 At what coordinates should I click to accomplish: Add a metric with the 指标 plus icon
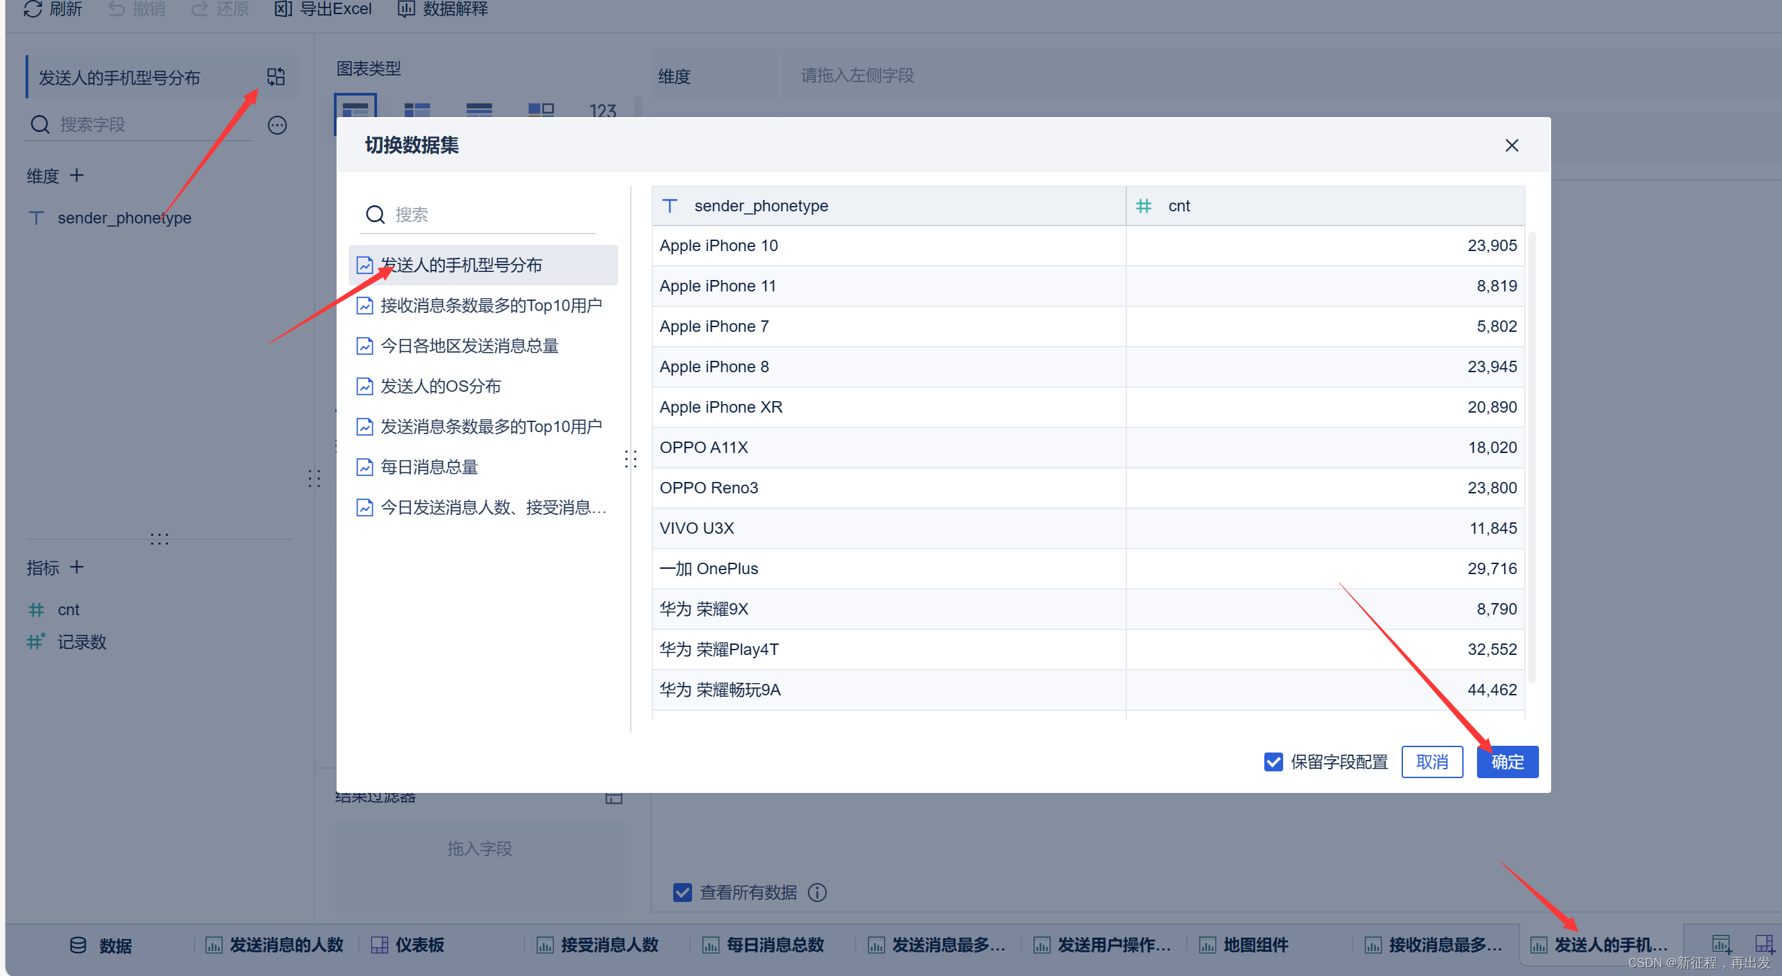77,567
